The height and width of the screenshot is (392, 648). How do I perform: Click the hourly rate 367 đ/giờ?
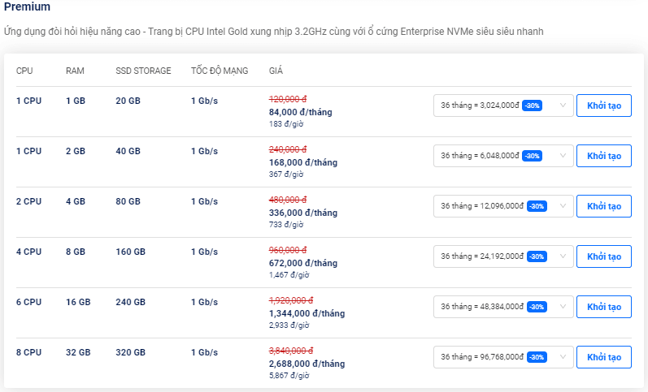286,174
